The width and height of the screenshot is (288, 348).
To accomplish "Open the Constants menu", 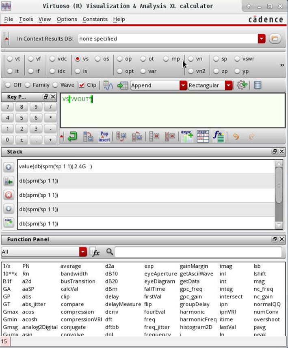I will [95, 19].
